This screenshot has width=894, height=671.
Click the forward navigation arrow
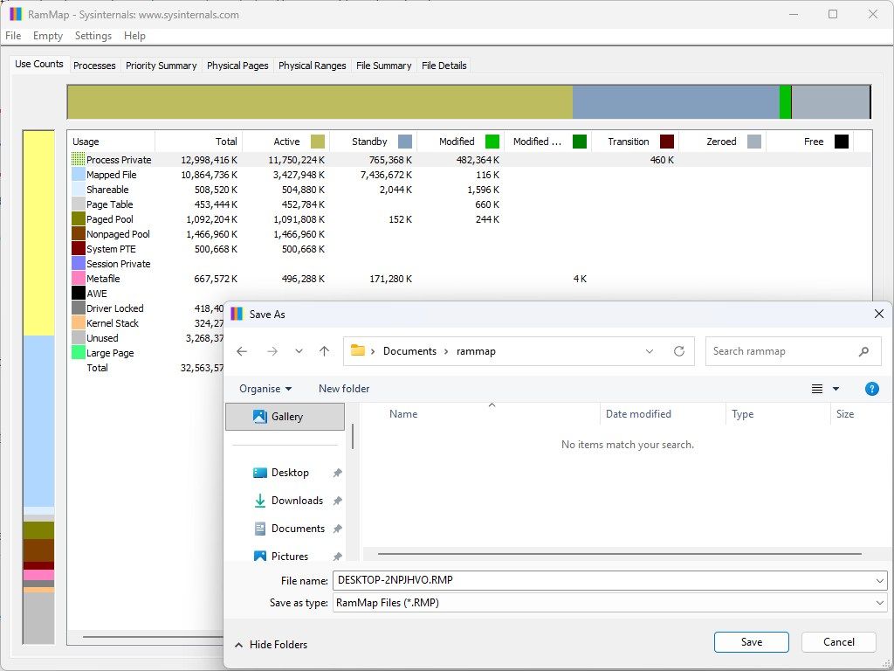pyautogui.click(x=272, y=351)
